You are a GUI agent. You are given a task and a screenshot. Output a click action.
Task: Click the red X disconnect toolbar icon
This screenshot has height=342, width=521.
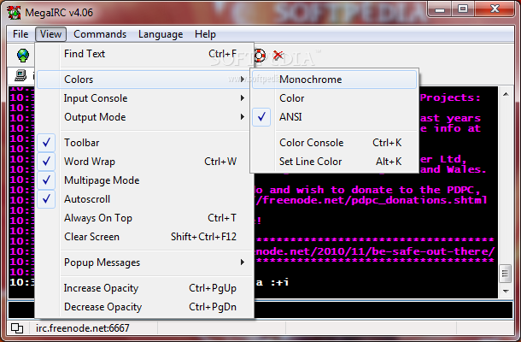278,55
